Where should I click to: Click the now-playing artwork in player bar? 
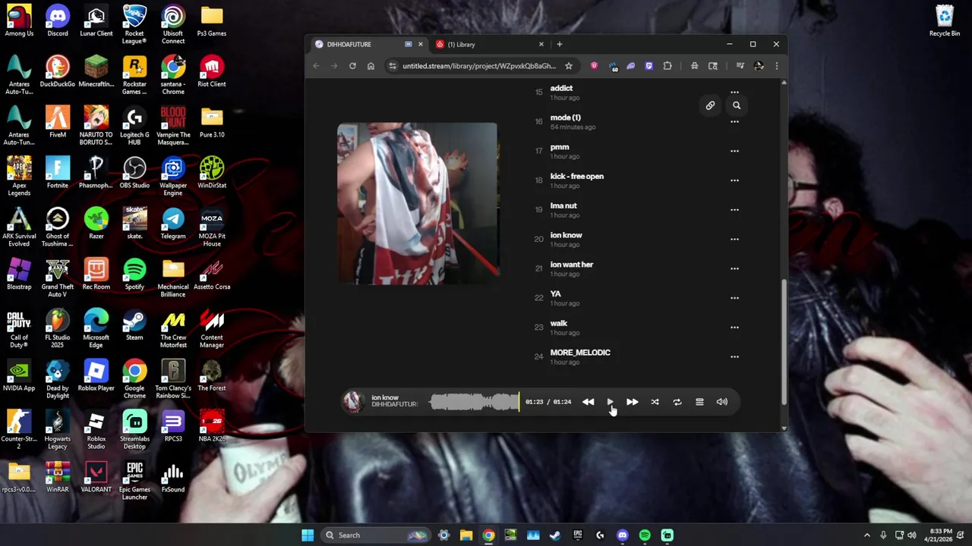click(x=352, y=402)
